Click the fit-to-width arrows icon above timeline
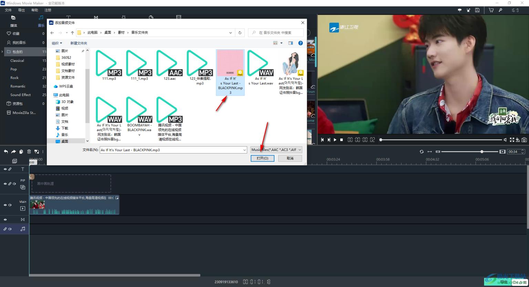This screenshot has width=529, height=287. [x=429, y=151]
